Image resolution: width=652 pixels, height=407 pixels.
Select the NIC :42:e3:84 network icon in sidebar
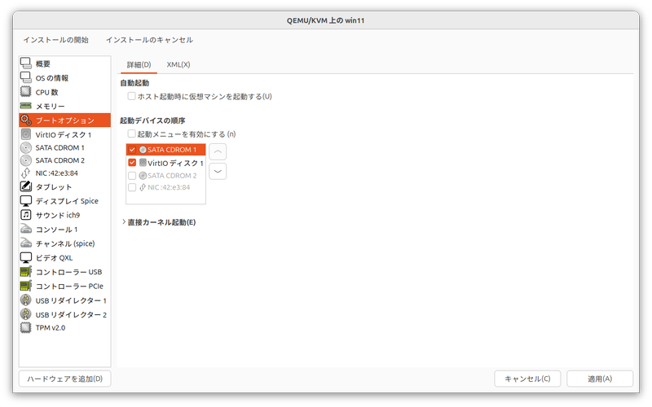coord(26,173)
